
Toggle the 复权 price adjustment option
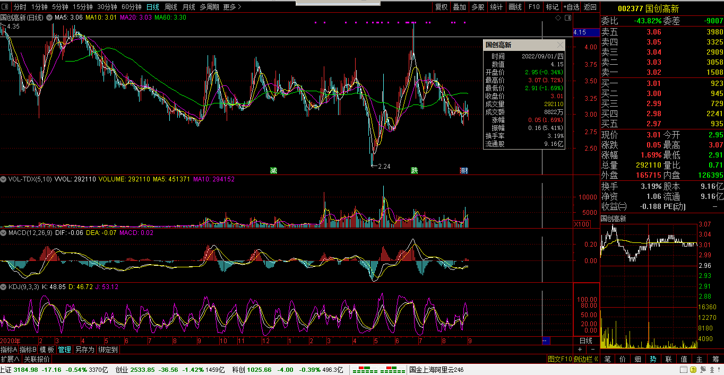(x=441, y=7)
